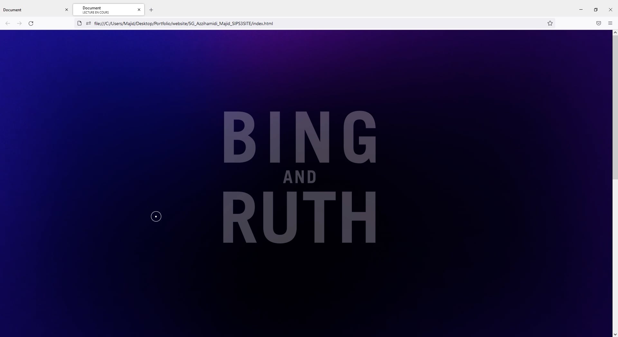Click the page reload icon

click(31, 23)
